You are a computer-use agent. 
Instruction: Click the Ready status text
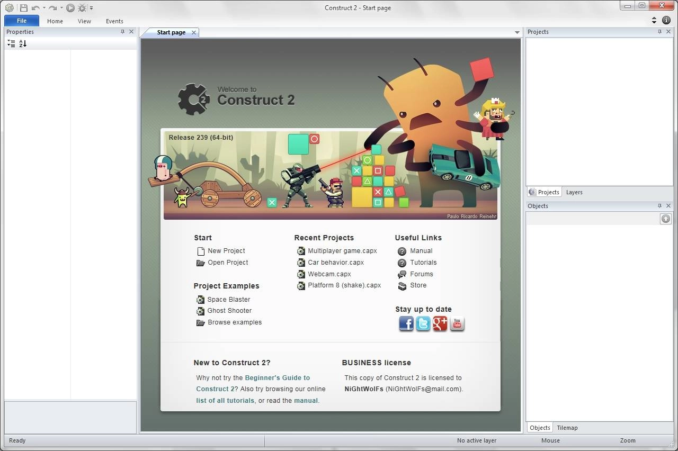(x=17, y=440)
